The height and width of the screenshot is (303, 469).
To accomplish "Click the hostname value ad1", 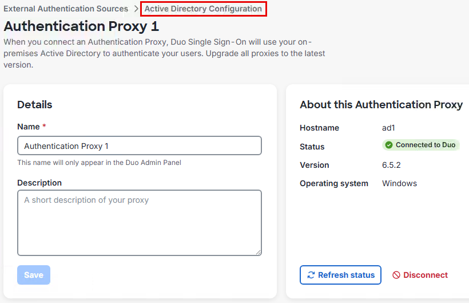I will 389,128.
